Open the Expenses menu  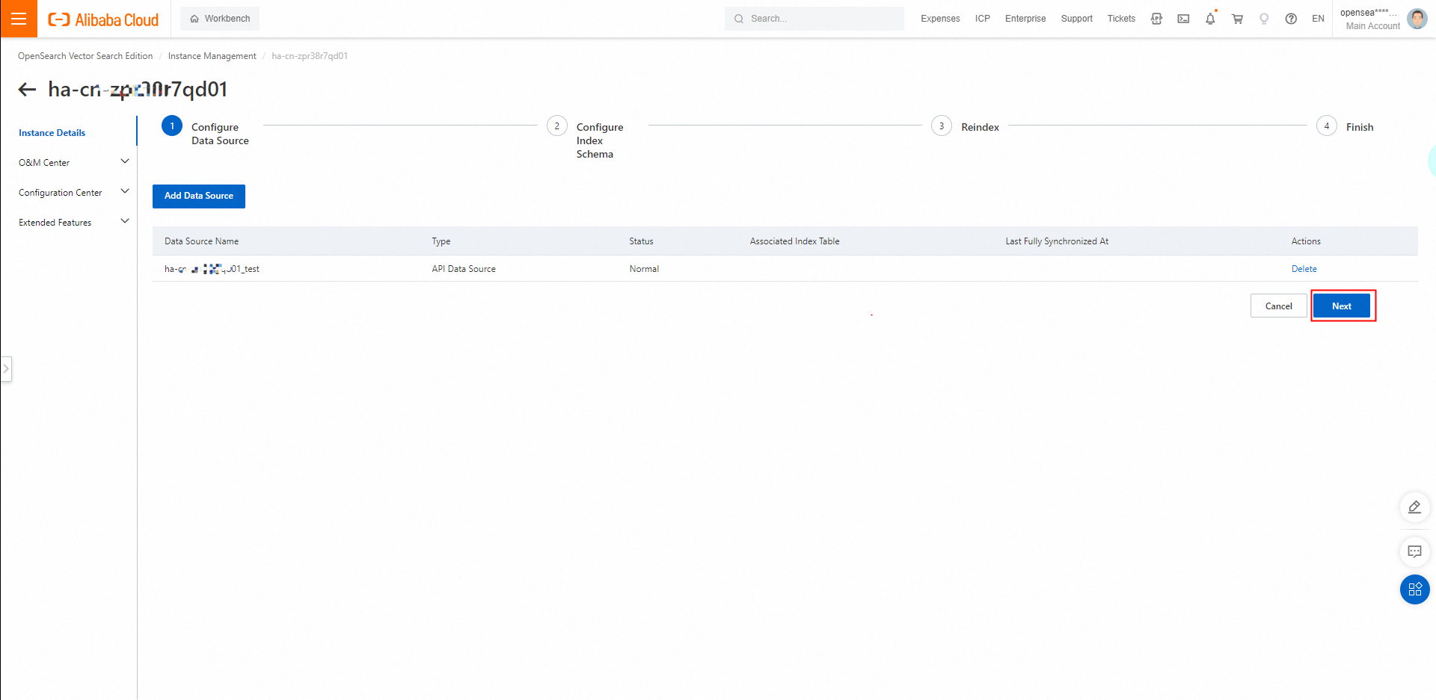tap(940, 19)
